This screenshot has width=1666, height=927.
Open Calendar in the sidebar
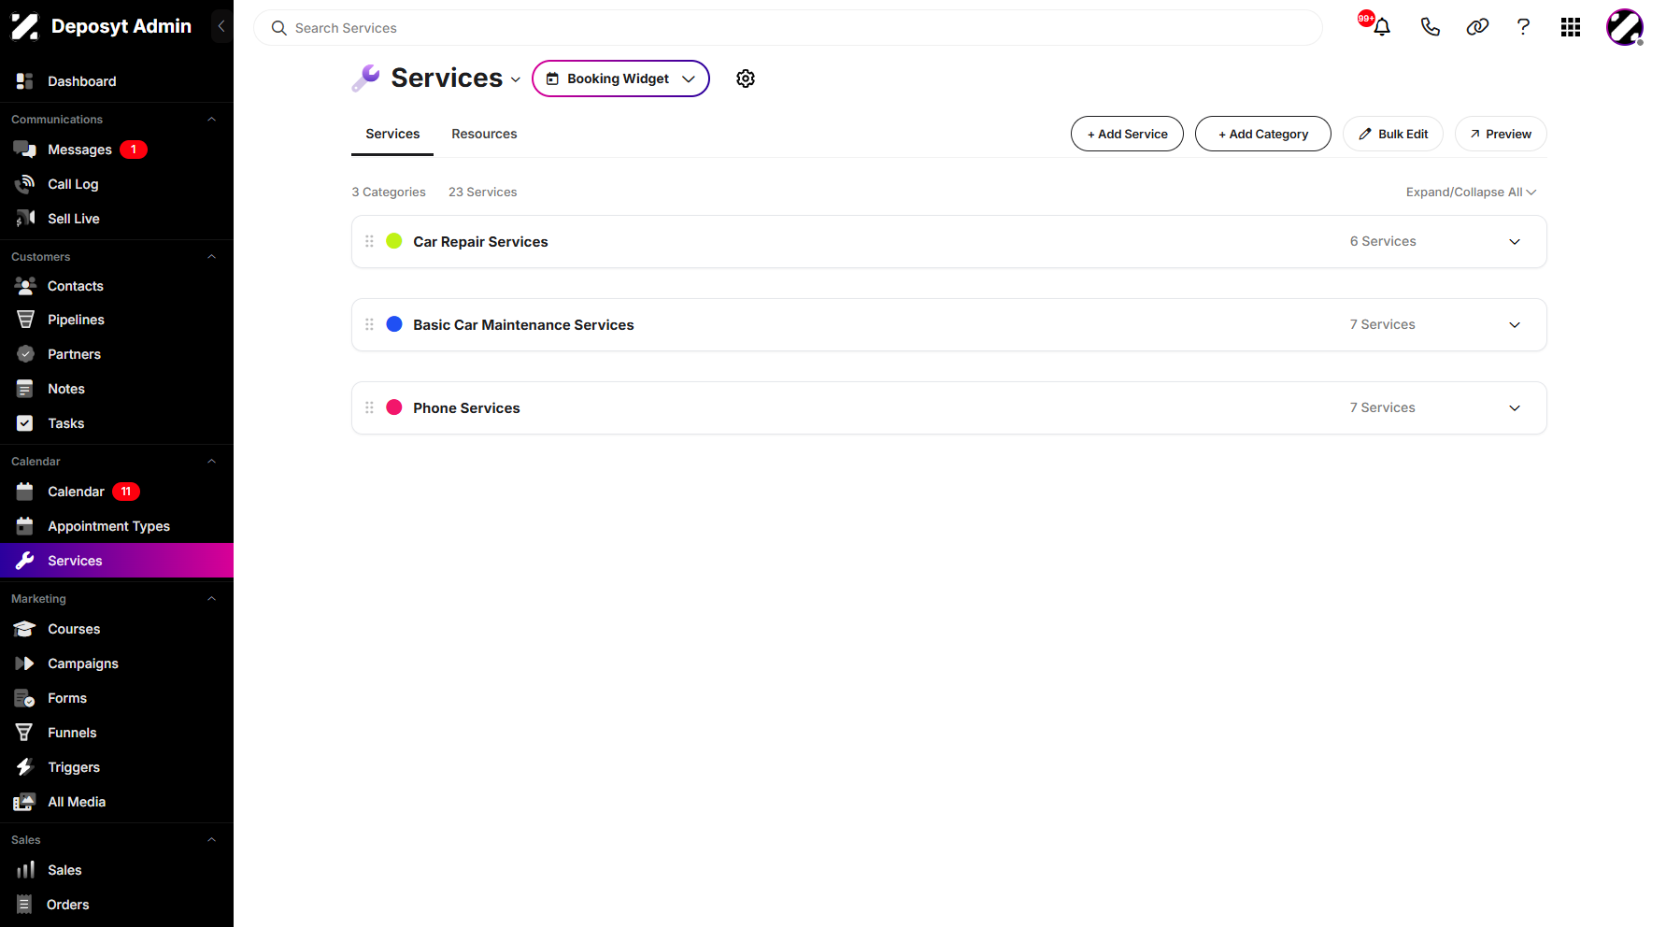[x=117, y=492]
